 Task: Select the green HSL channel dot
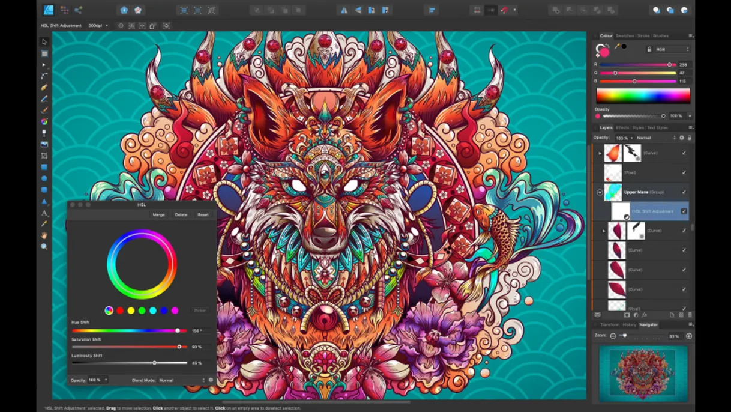click(x=142, y=311)
